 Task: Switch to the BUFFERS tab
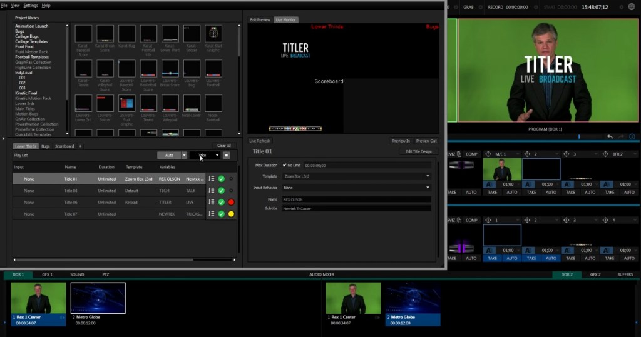click(625, 274)
